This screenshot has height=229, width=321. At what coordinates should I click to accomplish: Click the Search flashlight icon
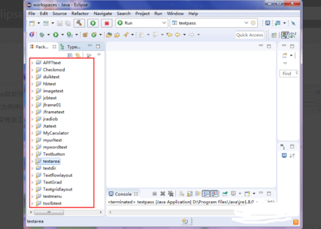pyautogui.click(x=126, y=35)
